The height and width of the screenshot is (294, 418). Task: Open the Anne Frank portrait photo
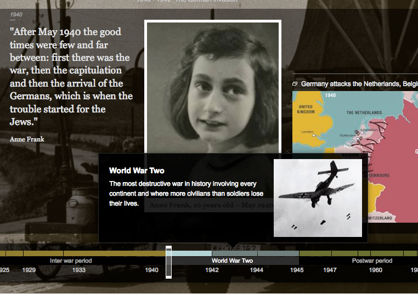point(213,87)
